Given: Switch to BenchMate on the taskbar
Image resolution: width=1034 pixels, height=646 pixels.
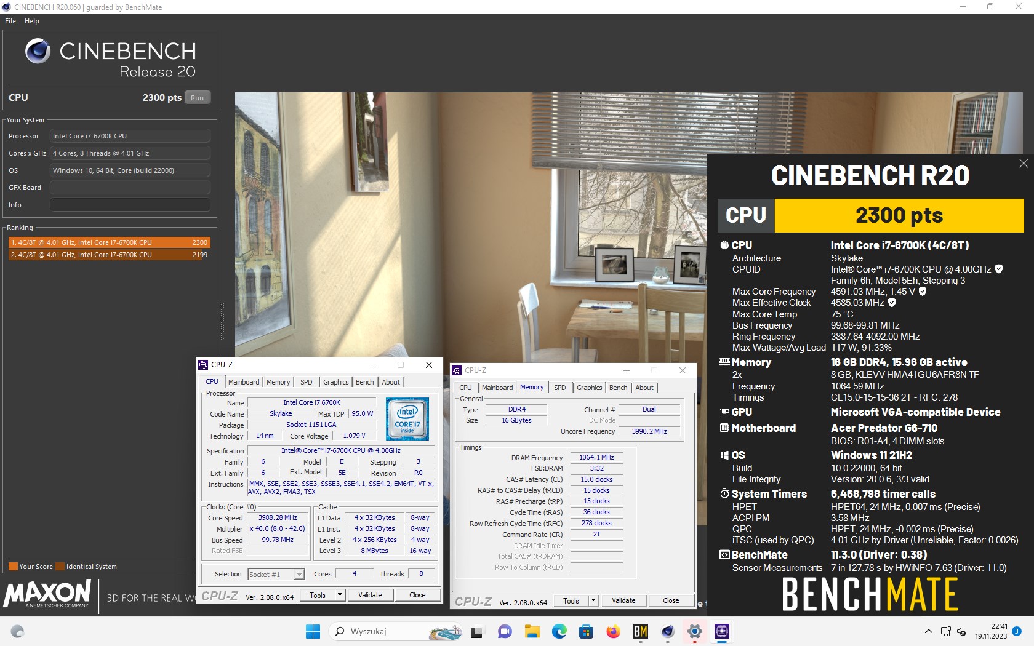Looking at the screenshot, I should [640, 631].
